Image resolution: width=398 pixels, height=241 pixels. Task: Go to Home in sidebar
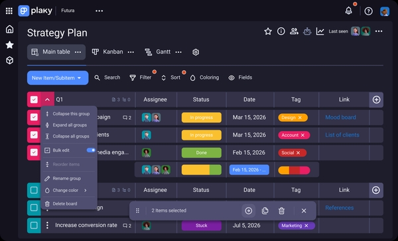10,29
